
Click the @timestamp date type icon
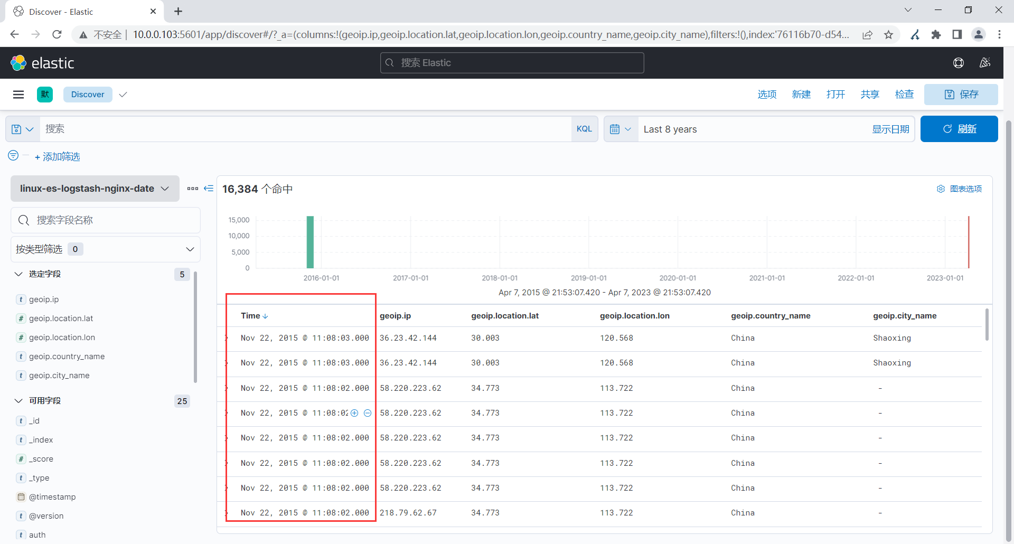click(21, 497)
